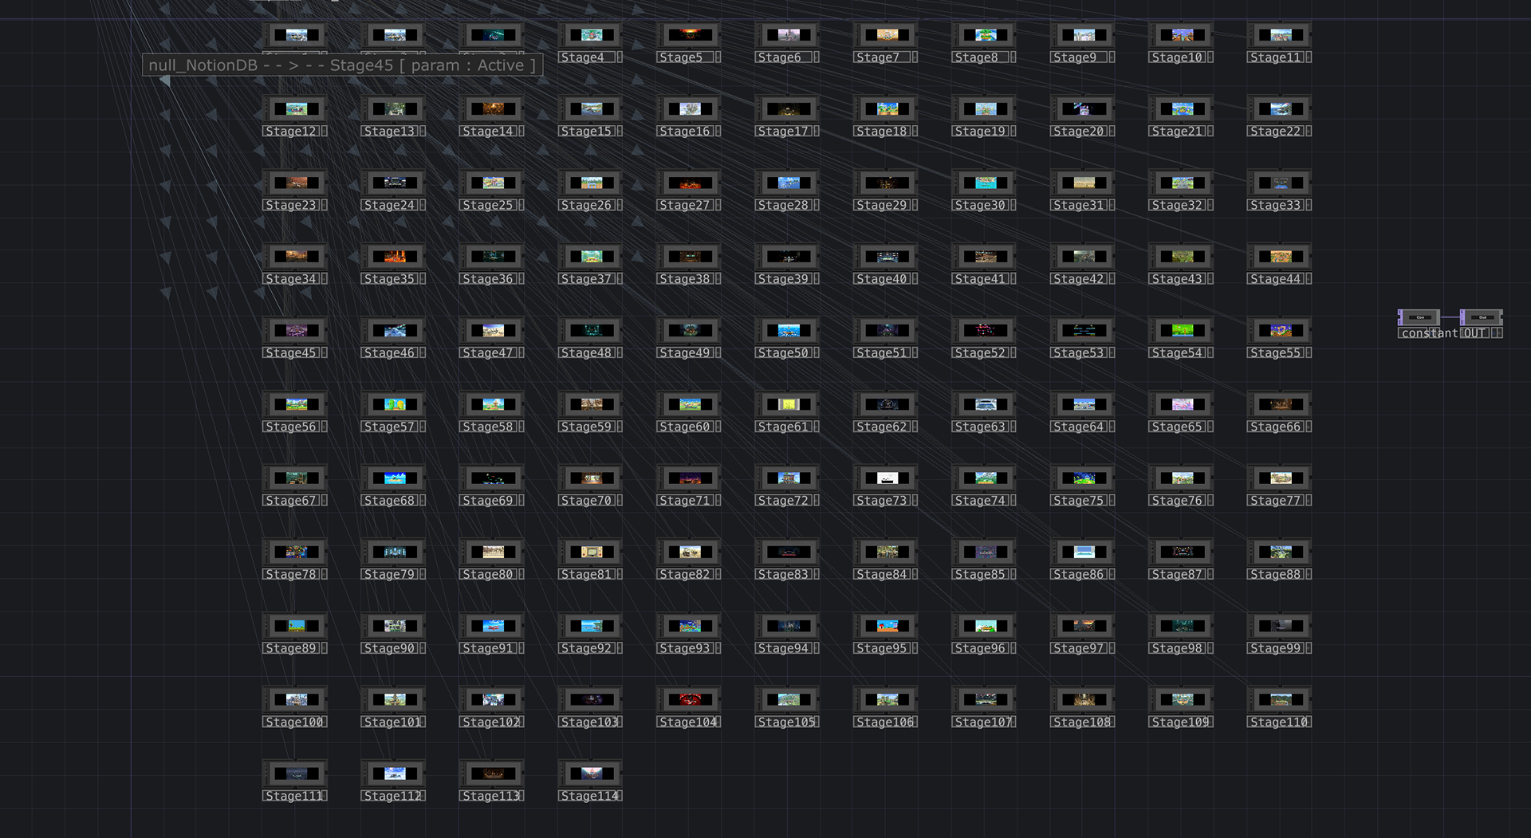Click the Stage55 name label
The image size is (1531, 838).
[1275, 353]
